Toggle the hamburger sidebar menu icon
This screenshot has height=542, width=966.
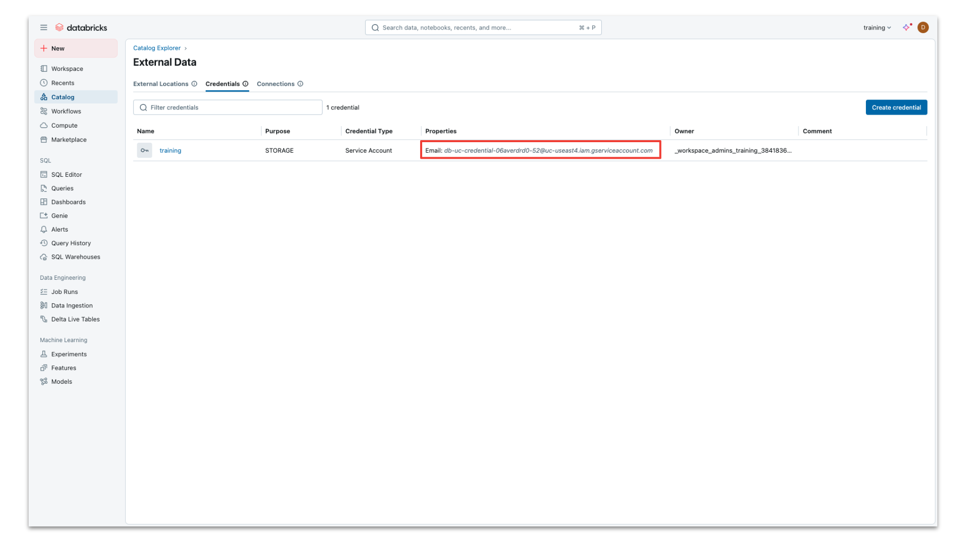point(44,28)
